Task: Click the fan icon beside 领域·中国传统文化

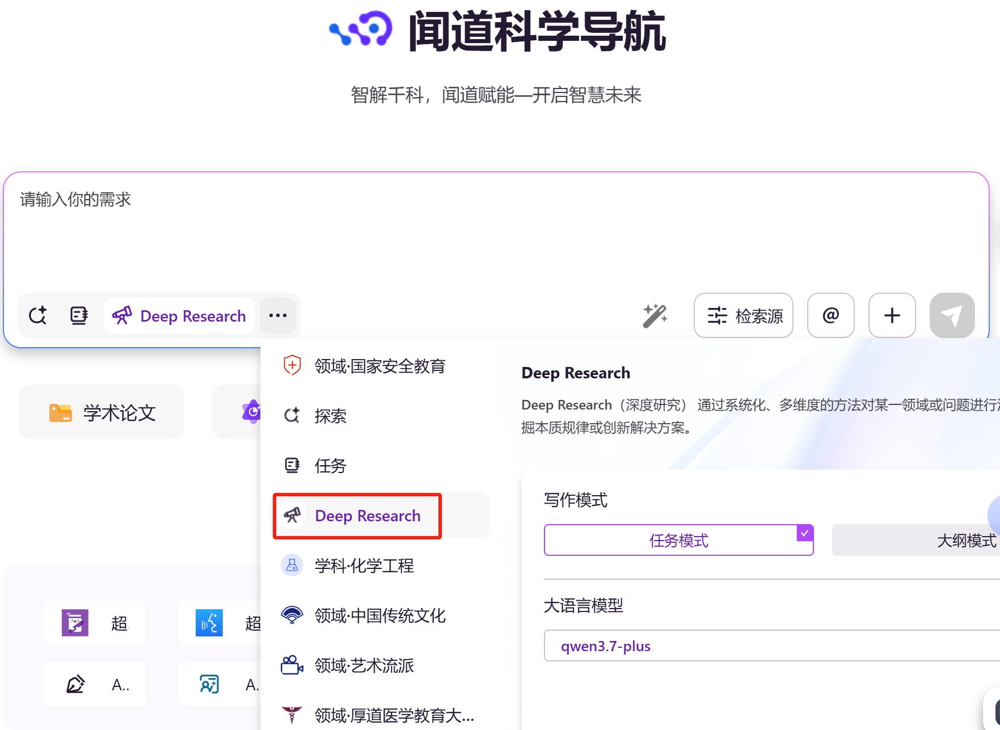Action: click(x=292, y=615)
